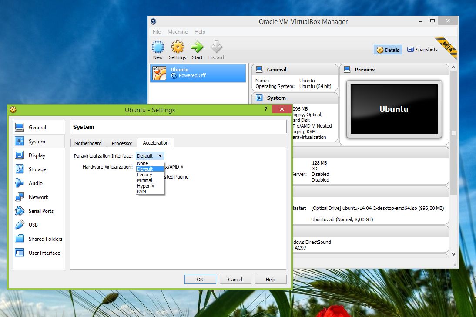The width and height of the screenshot is (476, 317).
Task: Click the Discard toolbar icon
Action: coord(216,47)
